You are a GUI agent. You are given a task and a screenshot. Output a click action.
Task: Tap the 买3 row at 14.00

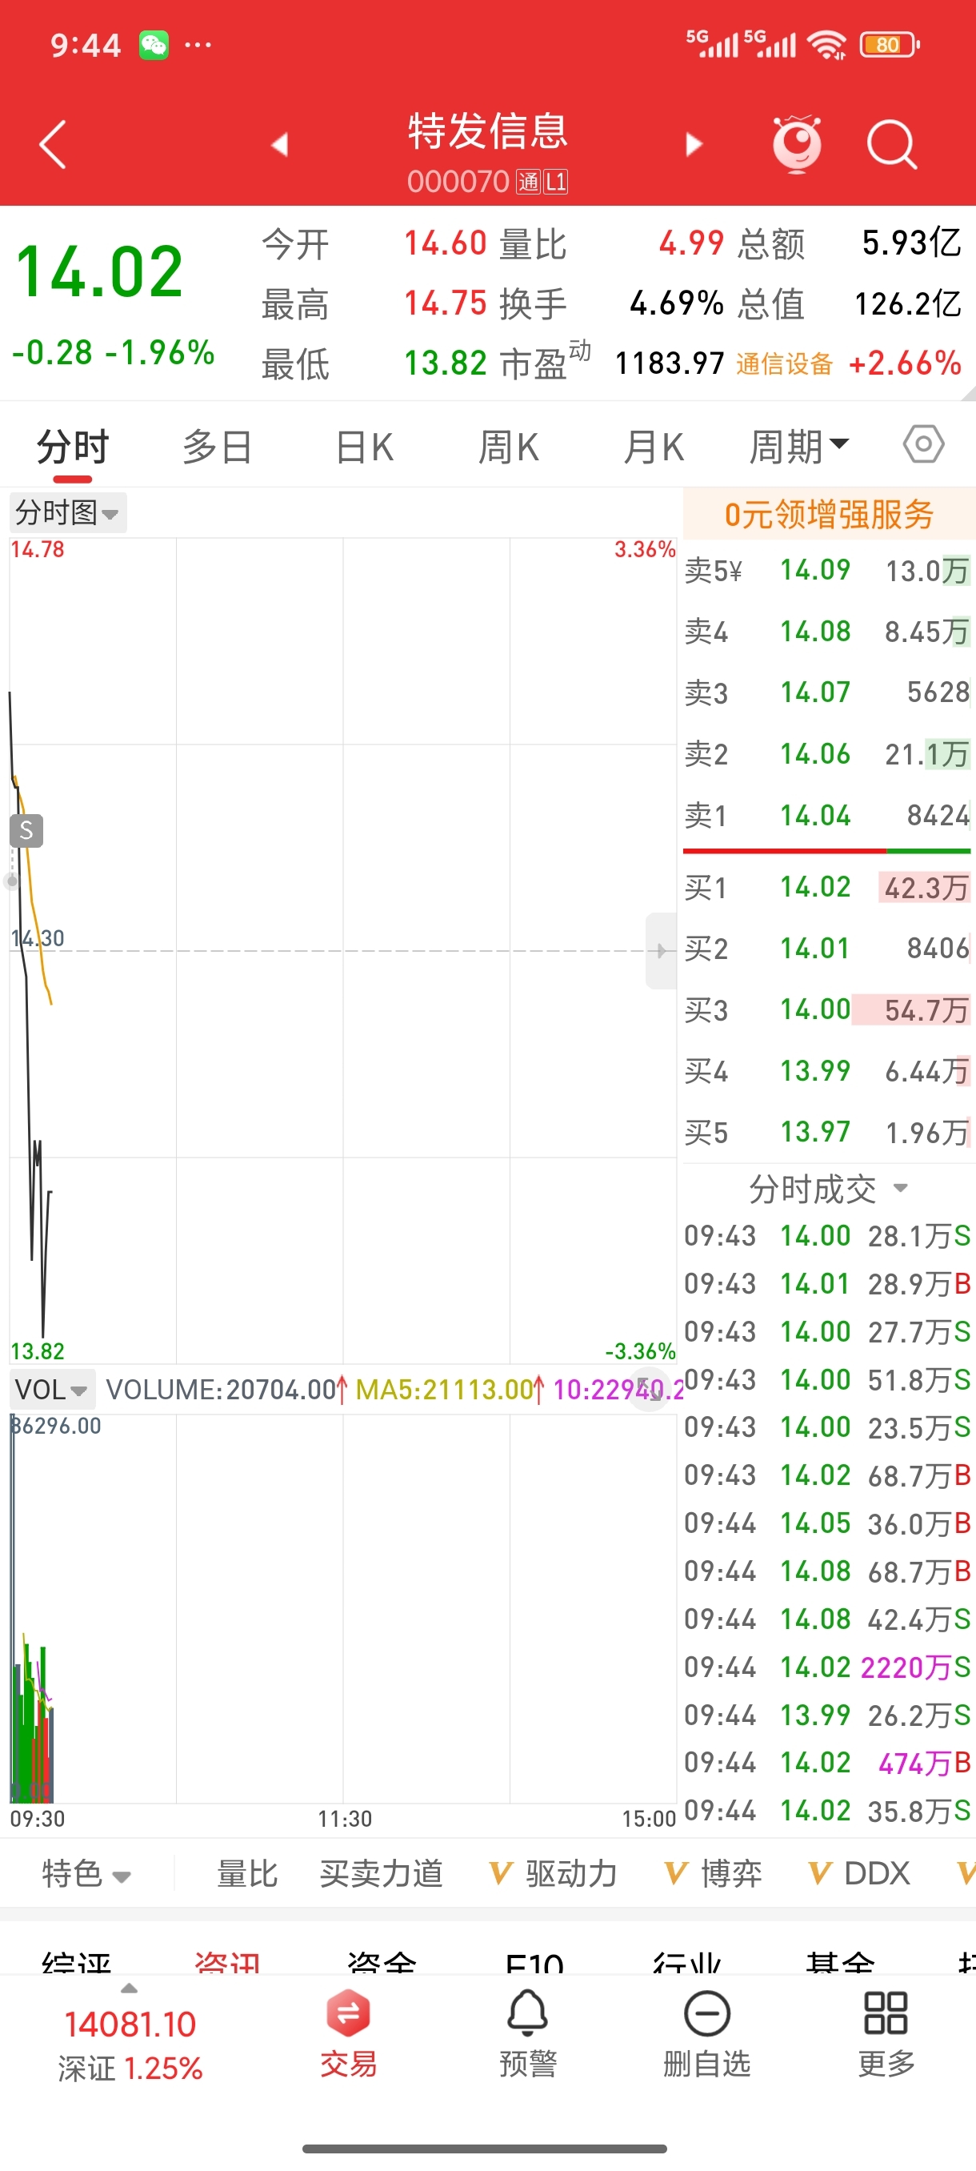coord(828,1009)
